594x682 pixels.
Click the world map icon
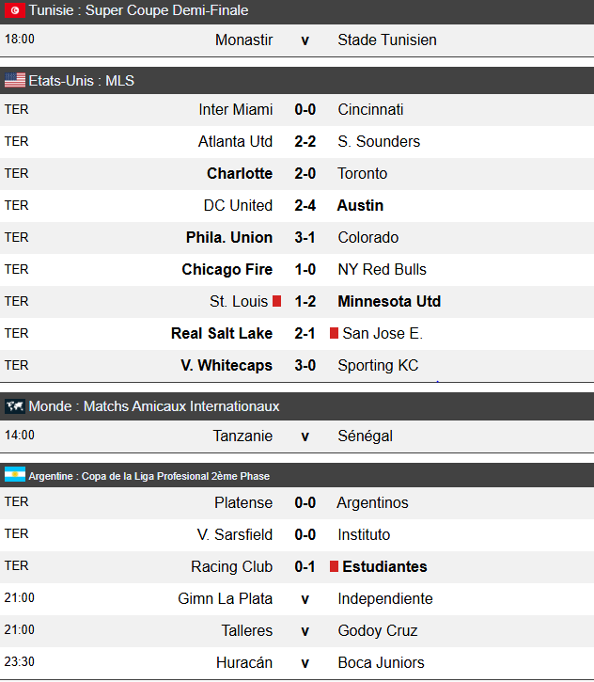(15, 406)
